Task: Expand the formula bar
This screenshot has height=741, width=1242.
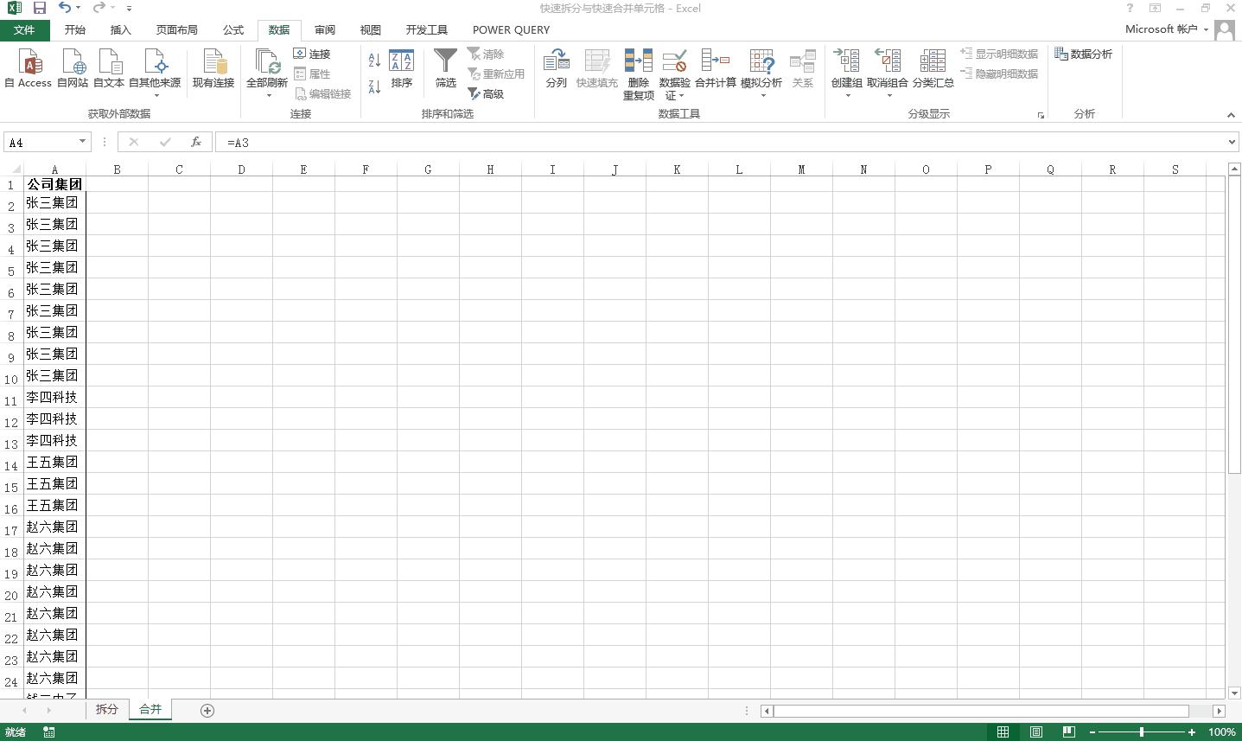Action: 1232,142
